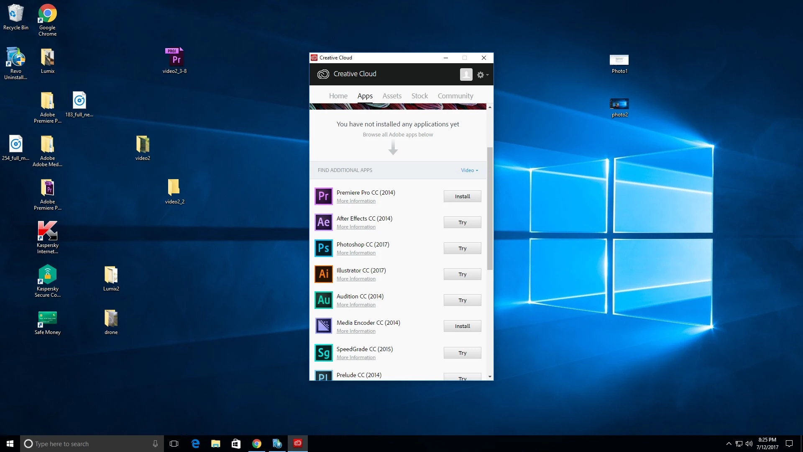Show hidden system tray icons
The width and height of the screenshot is (803, 452).
click(x=729, y=444)
